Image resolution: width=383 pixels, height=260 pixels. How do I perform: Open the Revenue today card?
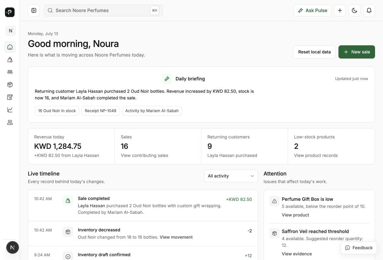pyautogui.click(x=71, y=146)
